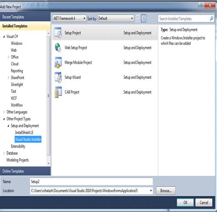Close the Add New Project dialog
Image resolution: width=217 pixels, height=212 pixels.
pyautogui.click(x=210, y=5)
